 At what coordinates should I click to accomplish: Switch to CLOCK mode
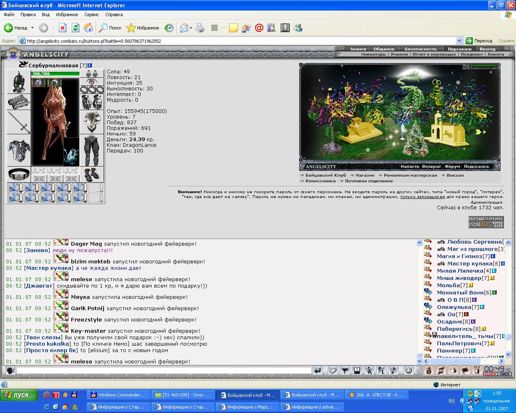point(490,374)
